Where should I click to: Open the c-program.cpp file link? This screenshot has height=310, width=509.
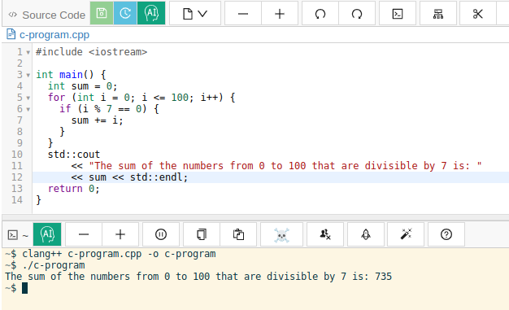[x=54, y=34]
